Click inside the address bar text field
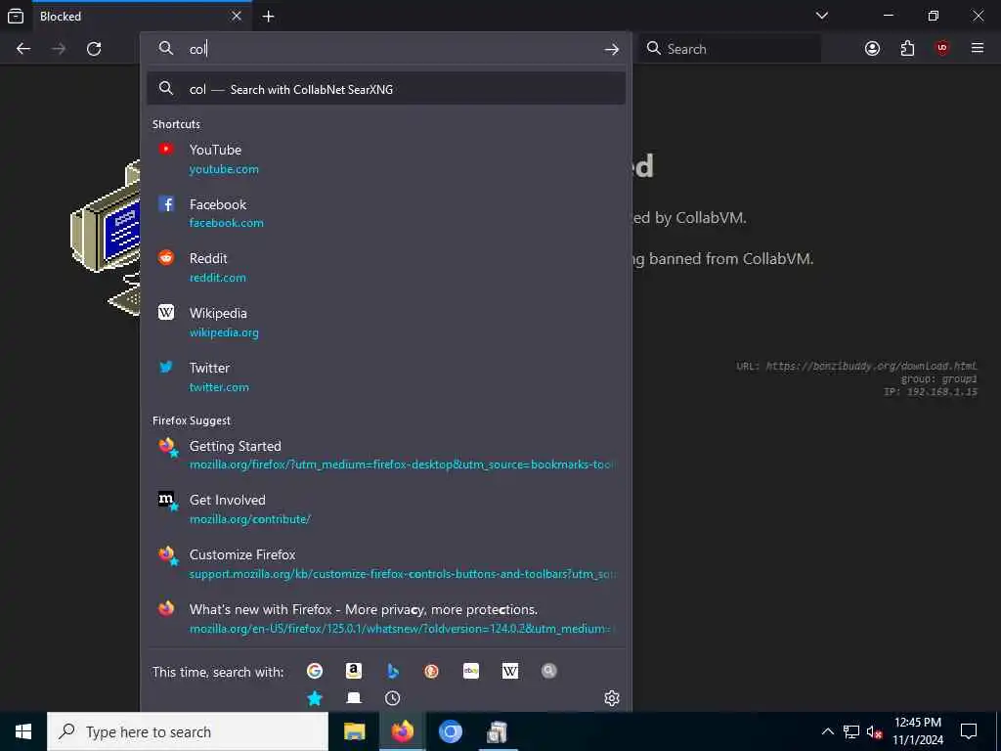1001x751 pixels. coord(389,49)
